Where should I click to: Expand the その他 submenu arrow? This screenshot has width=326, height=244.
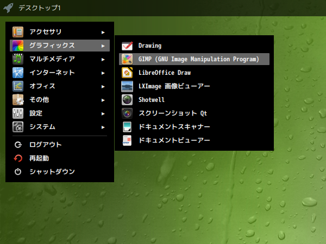pos(103,100)
